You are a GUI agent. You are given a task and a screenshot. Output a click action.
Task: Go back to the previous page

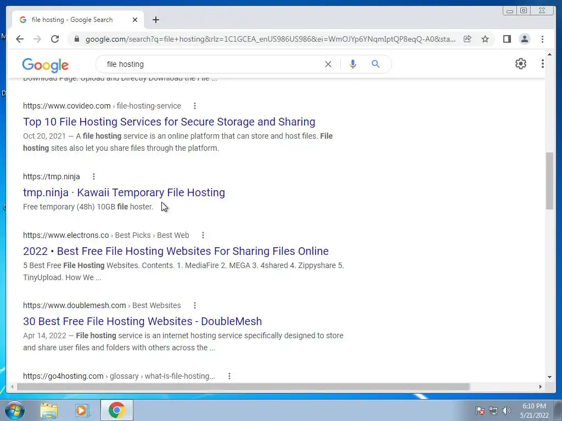[x=20, y=39]
